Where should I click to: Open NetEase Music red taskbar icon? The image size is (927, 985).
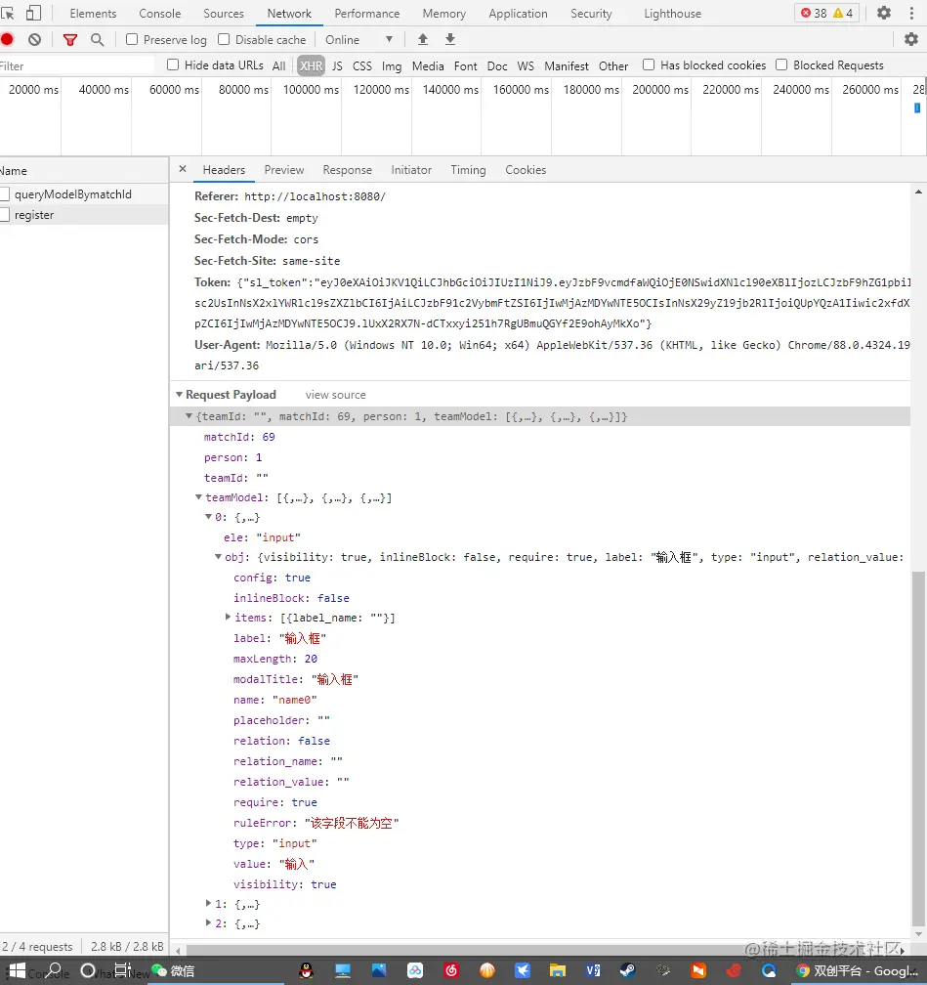[x=451, y=970]
